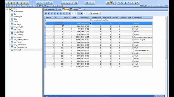Click the save bookmark navigator button
Image resolution: width=174 pixels, height=97 pixels.
(x=82, y=13)
